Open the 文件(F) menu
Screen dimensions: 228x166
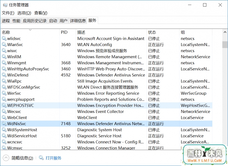8,13
